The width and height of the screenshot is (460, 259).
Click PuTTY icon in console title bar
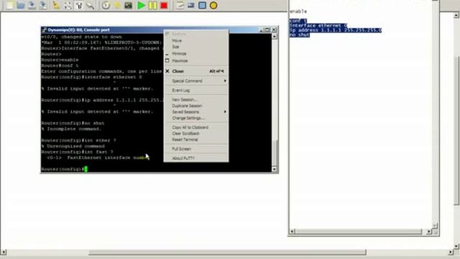[45, 30]
